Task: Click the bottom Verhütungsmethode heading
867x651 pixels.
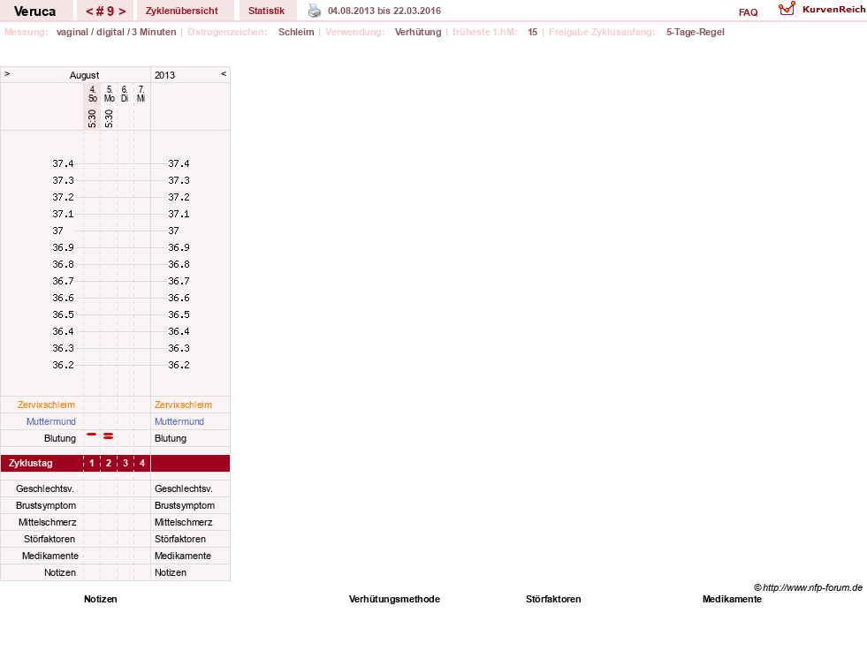Action: pos(394,599)
